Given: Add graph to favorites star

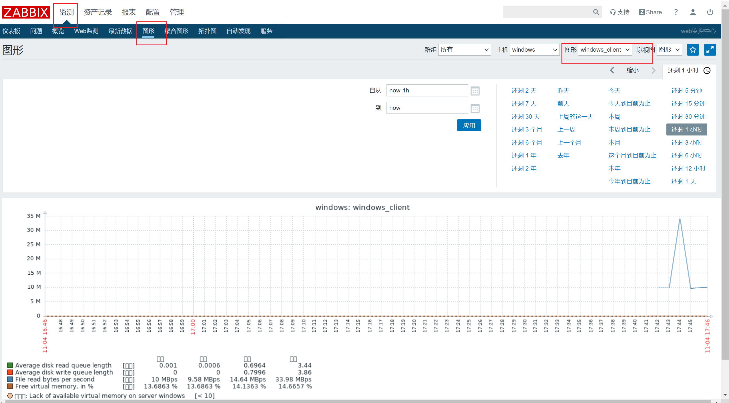Looking at the screenshot, I should point(693,50).
